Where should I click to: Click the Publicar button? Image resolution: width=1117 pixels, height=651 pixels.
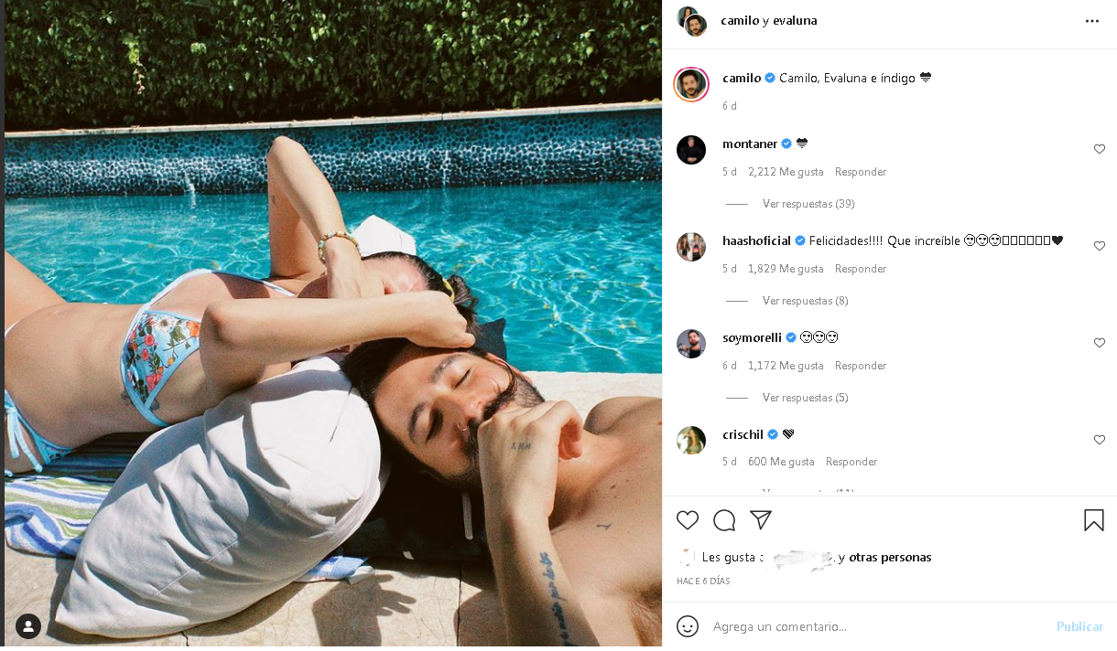[1079, 626]
